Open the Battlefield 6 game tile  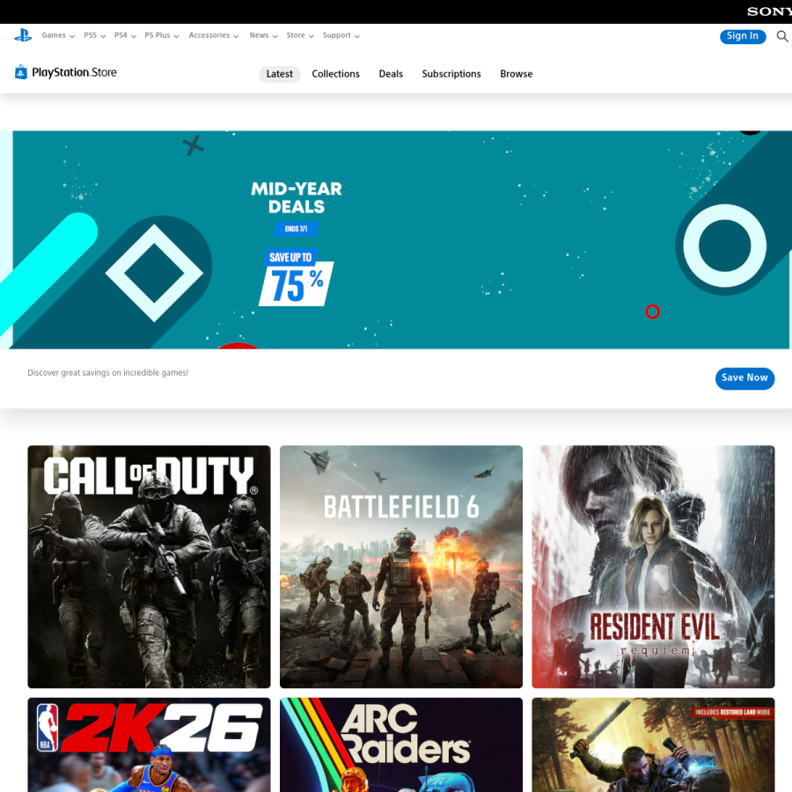[x=401, y=567]
